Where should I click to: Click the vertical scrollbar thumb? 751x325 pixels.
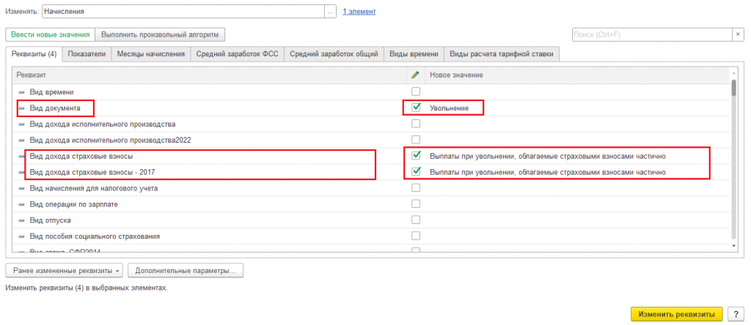tap(734, 89)
